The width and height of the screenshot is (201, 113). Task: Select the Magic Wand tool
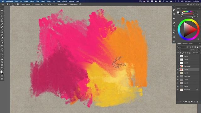[x=2, y=19]
